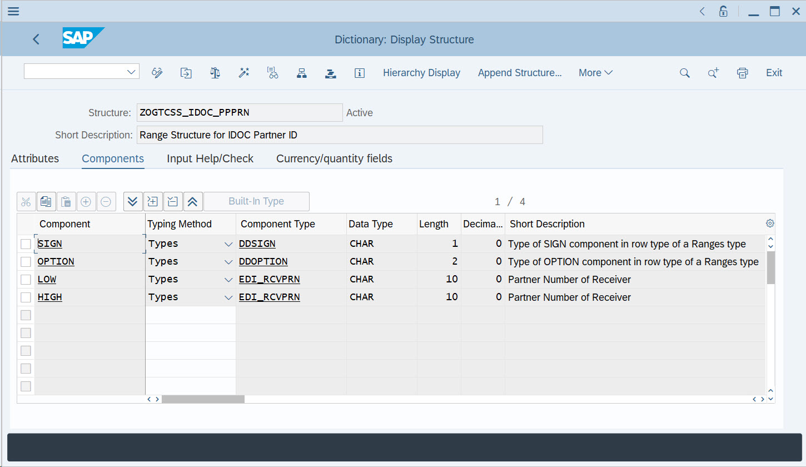Tick the HIGH row checkbox

coord(26,297)
